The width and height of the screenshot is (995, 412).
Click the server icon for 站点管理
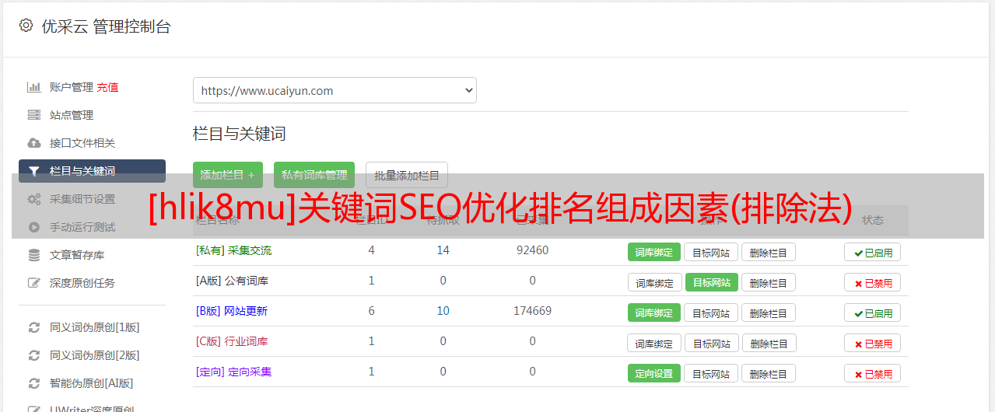click(33, 115)
